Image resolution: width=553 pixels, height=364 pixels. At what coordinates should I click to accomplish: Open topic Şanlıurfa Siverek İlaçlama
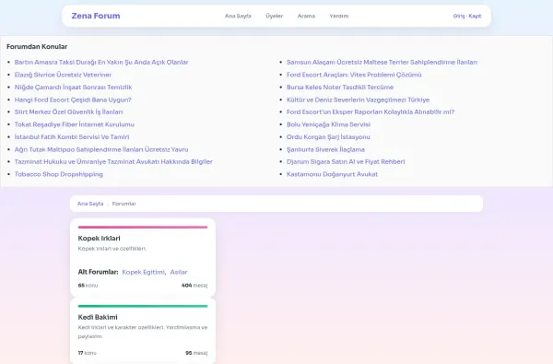click(x=325, y=149)
